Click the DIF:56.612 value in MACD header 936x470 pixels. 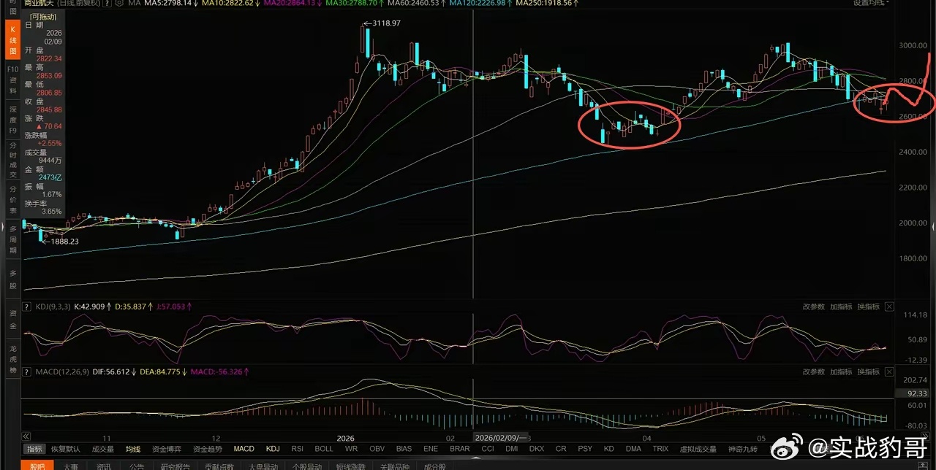click(x=115, y=372)
